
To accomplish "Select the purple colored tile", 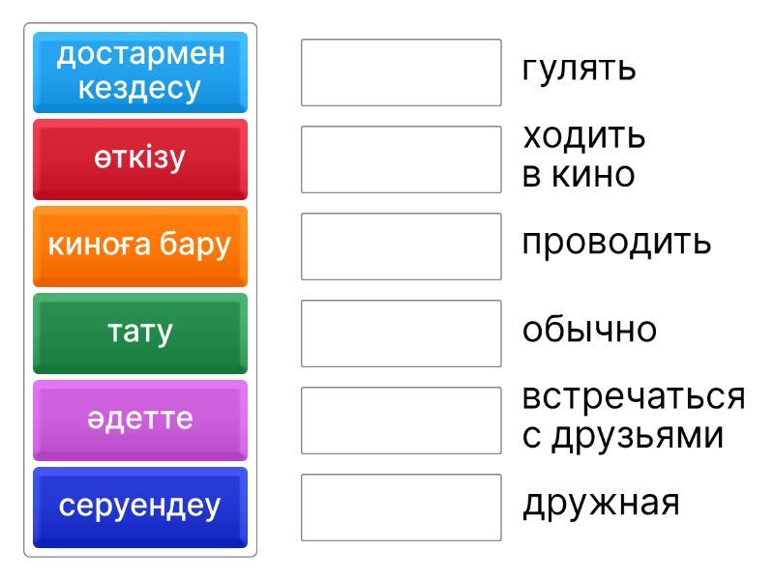I will pyautogui.click(x=140, y=420).
